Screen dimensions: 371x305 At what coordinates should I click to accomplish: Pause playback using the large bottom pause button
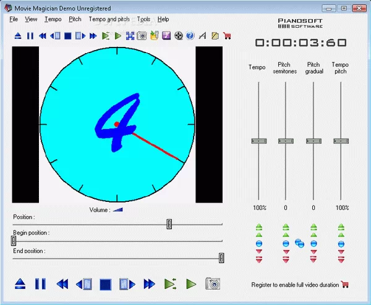point(40,284)
